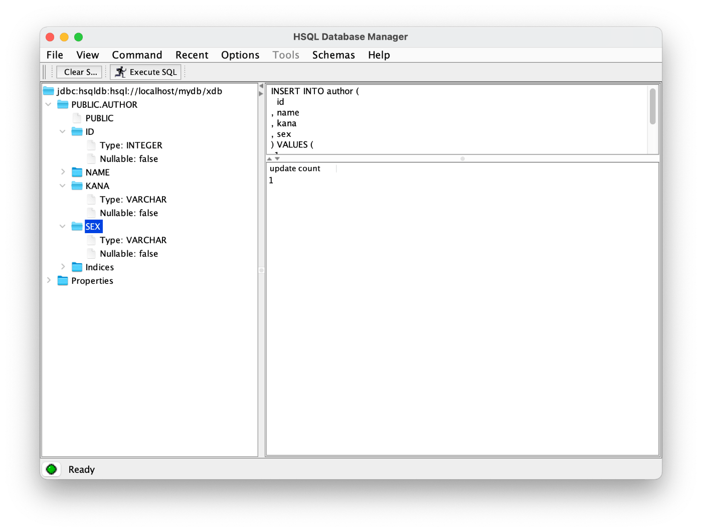
Task: Click the result cell showing 1
Action: click(x=302, y=180)
